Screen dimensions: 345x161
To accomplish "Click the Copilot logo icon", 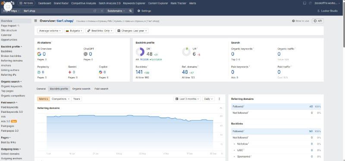I will pyautogui.click(x=100, y=72).
